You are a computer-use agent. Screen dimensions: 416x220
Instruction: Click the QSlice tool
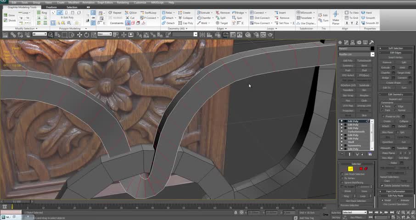point(131,13)
